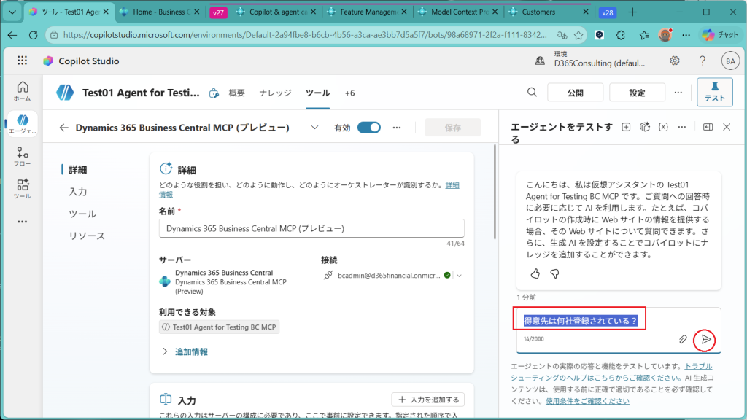Click the 名前 name input field
747x420 pixels.
click(311, 228)
